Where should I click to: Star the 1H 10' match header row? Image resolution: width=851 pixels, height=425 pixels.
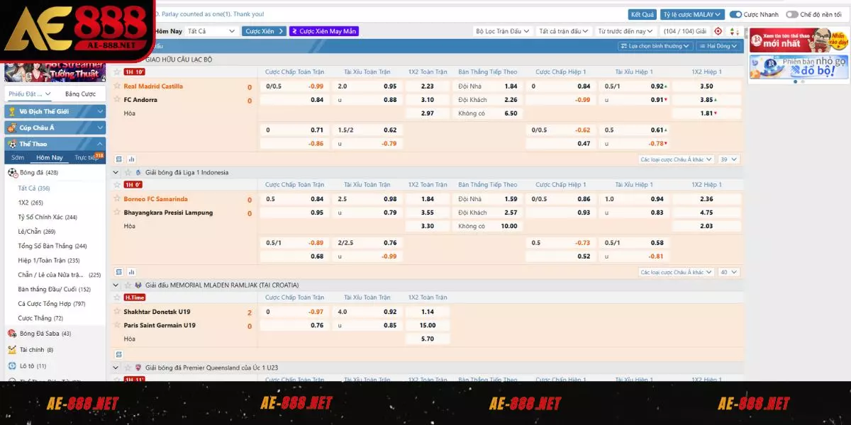pyautogui.click(x=117, y=72)
